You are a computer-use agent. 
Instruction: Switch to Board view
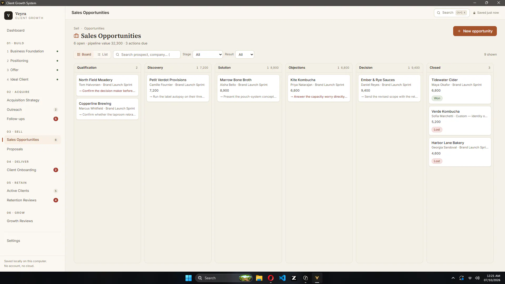click(x=84, y=54)
